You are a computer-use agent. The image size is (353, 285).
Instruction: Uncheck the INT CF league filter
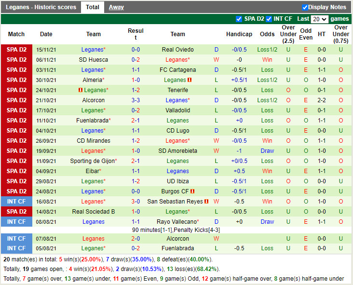[x=269, y=19]
